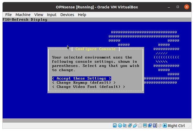
Task: Open the Input menu
Action: (x=52, y=15)
